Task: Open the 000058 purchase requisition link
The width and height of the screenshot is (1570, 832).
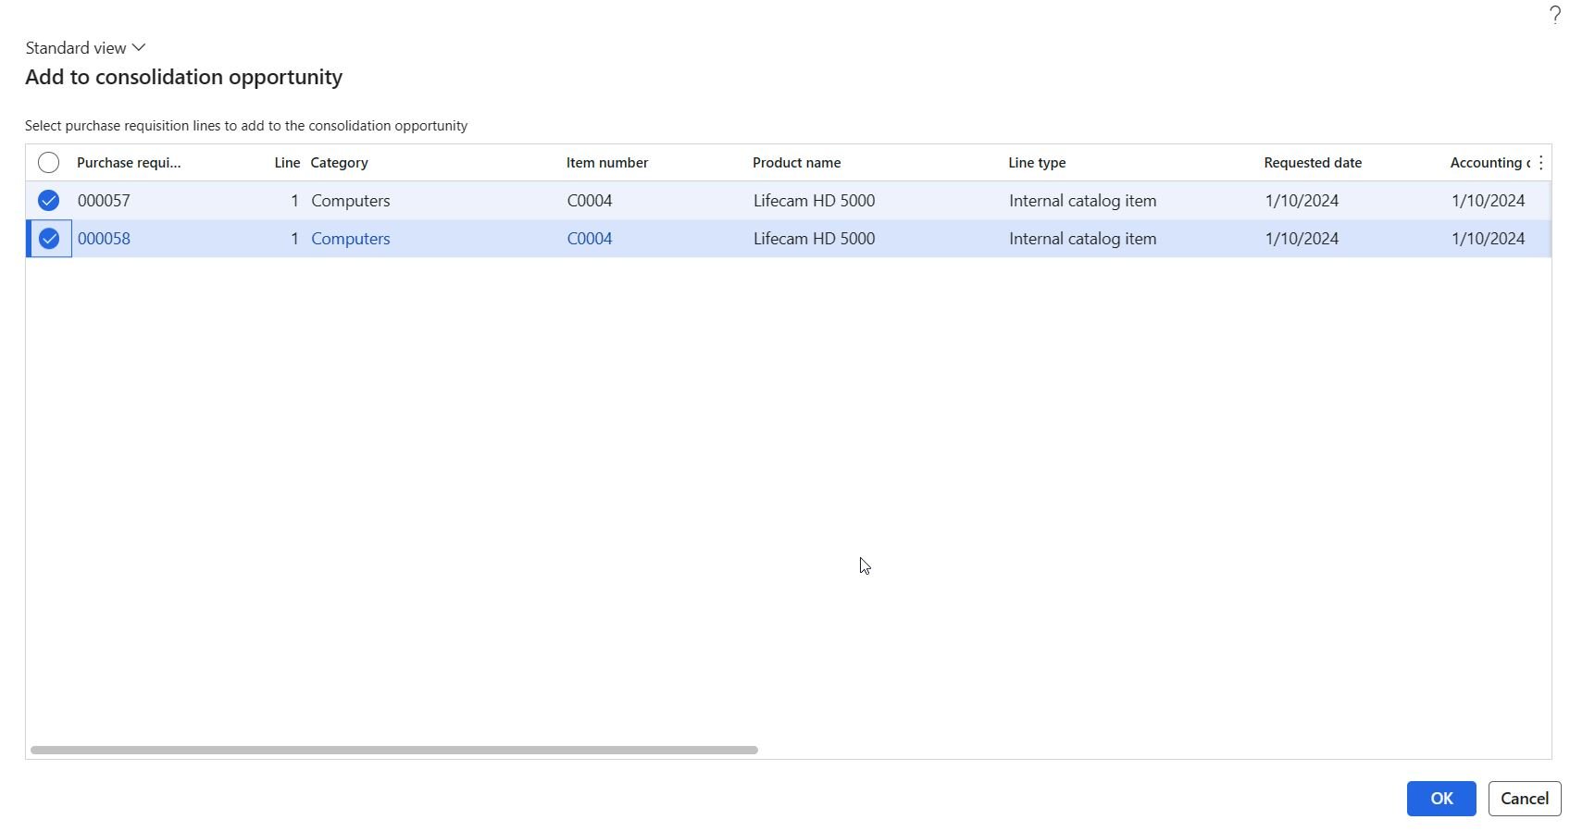Action: [x=104, y=239]
